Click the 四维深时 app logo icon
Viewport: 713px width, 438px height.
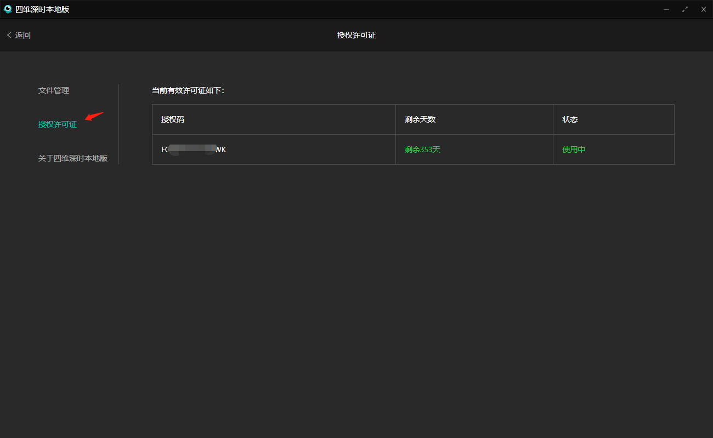click(x=8, y=9)
